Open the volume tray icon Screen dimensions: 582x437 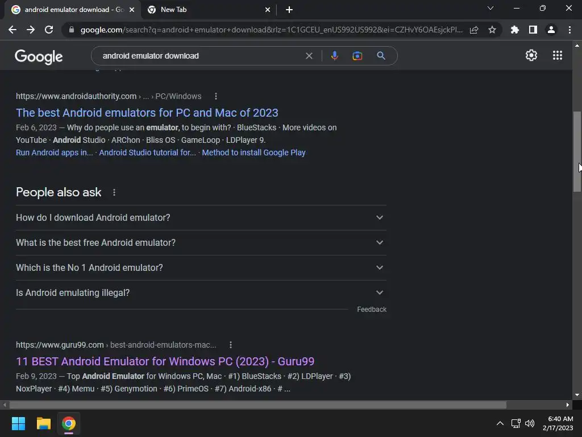(x=530, y=423)
